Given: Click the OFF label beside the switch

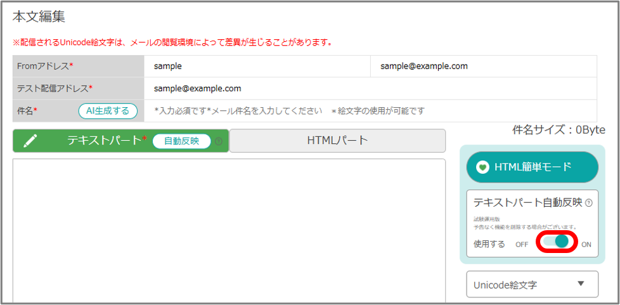Looking at the screenshot, I should click(522, 245).
